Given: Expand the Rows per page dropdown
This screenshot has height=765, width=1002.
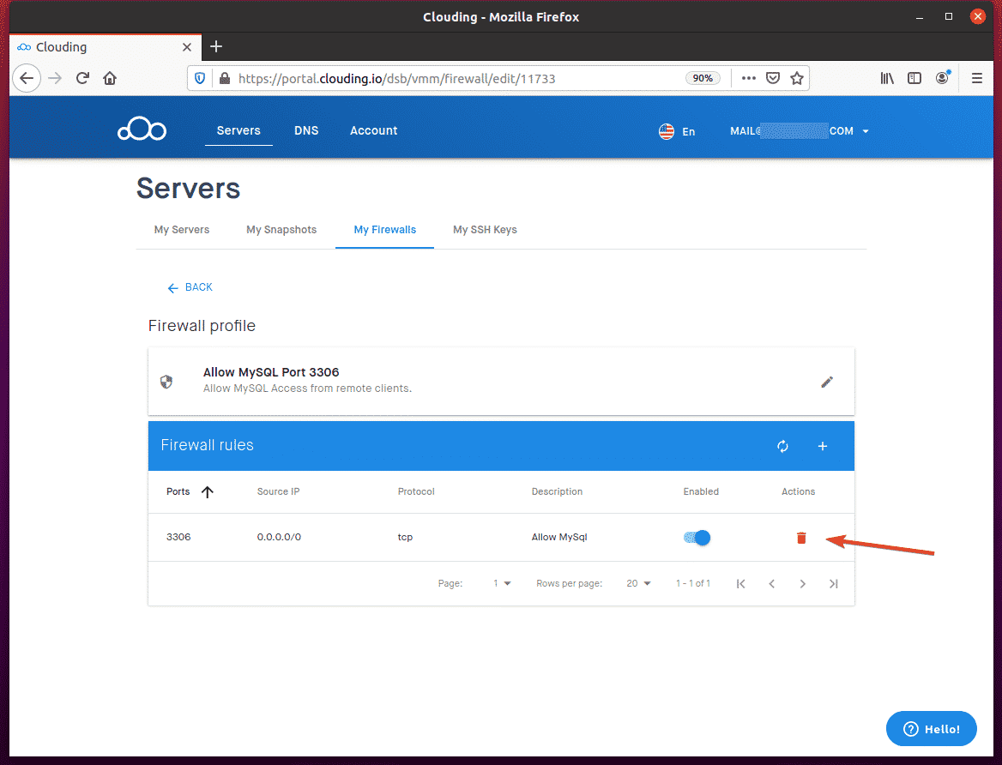Looking at the screenshot, I should click(x=638, y=583).
